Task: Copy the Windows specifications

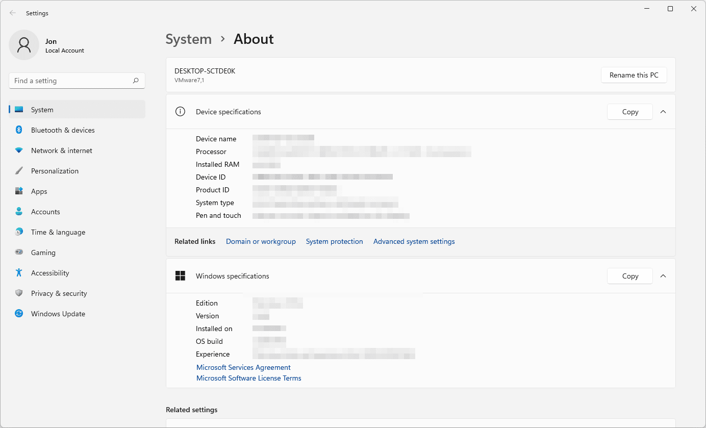Action: [630, 276]
